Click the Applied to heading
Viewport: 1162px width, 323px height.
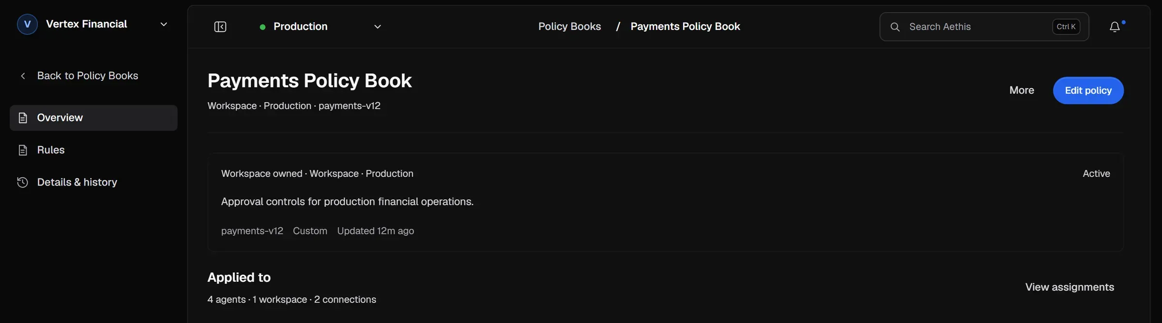(239, 277)
